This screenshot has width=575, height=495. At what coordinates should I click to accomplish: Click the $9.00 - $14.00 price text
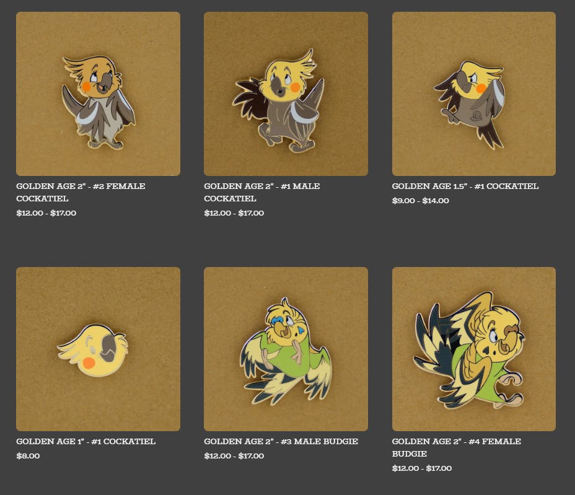[420, 201]
